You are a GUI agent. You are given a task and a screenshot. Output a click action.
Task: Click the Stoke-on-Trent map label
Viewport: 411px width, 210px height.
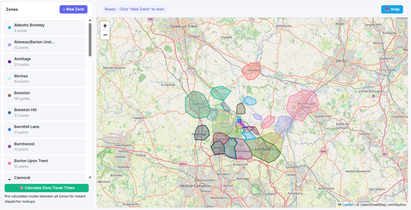point(184,26)
